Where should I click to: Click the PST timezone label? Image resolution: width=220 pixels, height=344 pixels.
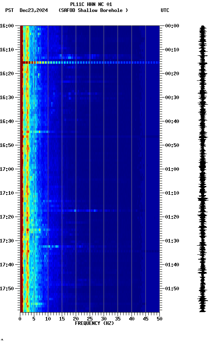coord(10,10)
